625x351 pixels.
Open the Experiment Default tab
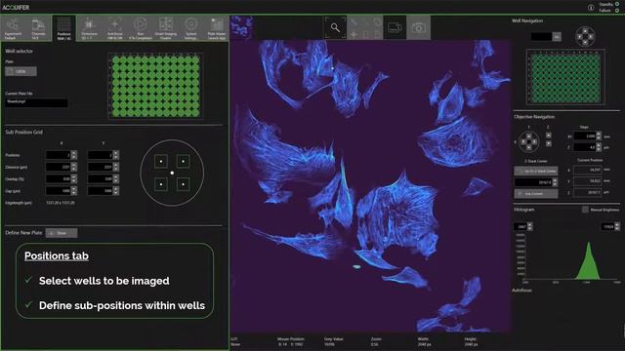[13, 28]
